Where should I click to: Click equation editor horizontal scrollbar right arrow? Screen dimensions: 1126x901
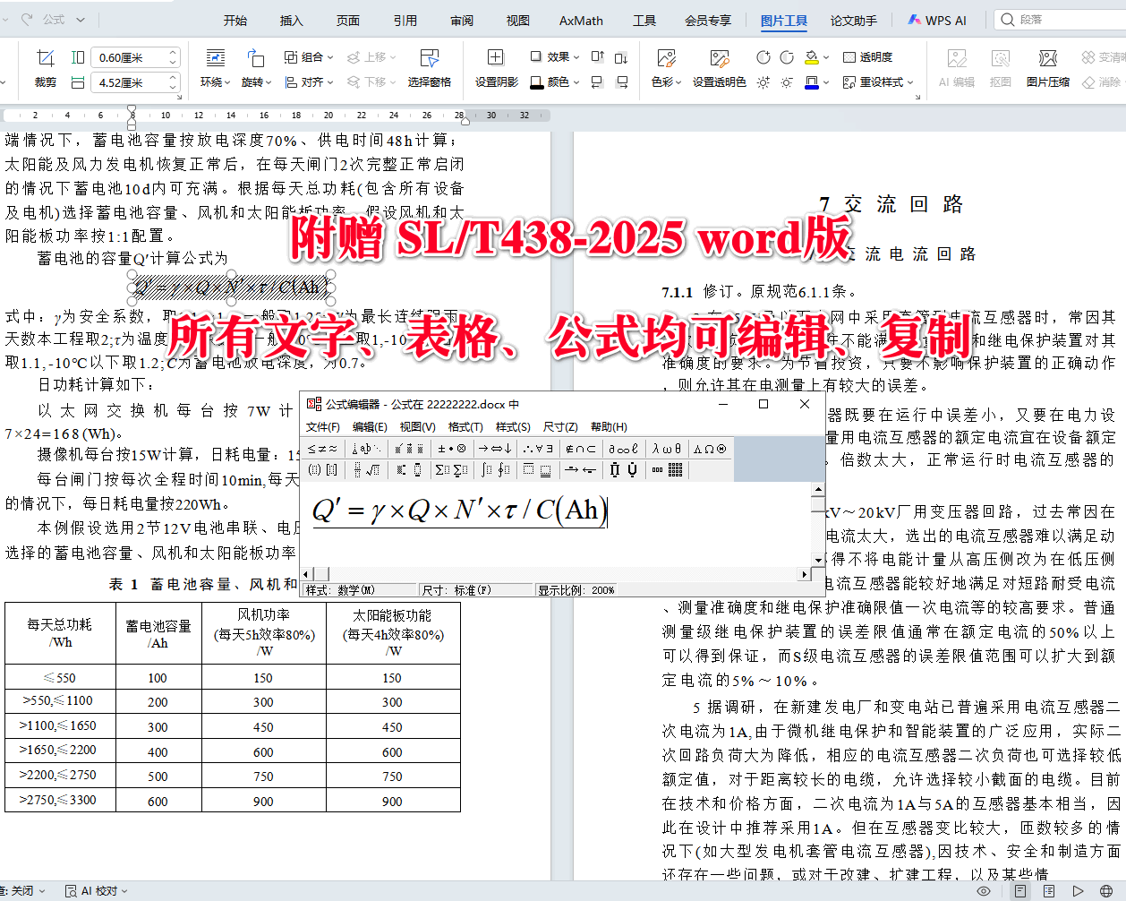pos(805,573)
